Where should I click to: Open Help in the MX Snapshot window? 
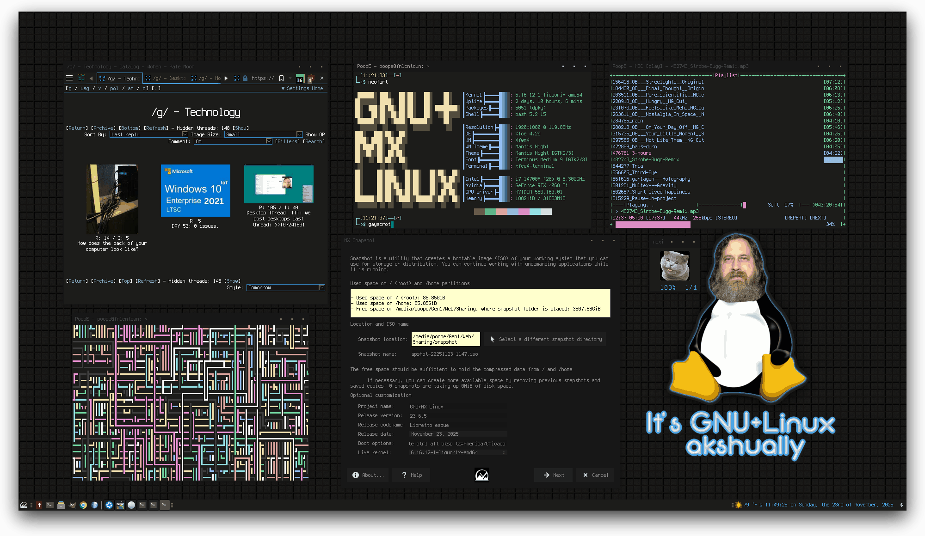(411, 475)
